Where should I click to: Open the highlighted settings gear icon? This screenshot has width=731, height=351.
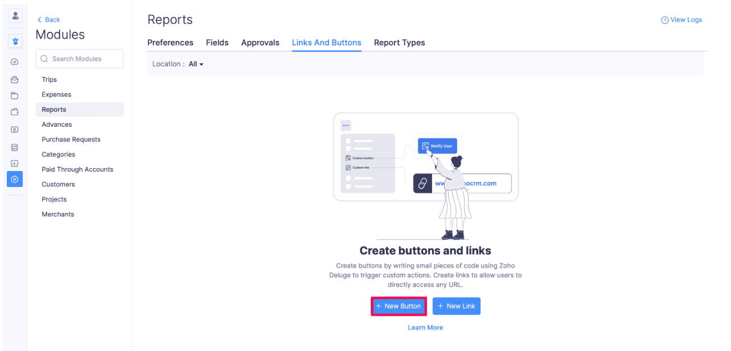click(x=15, y=179)
